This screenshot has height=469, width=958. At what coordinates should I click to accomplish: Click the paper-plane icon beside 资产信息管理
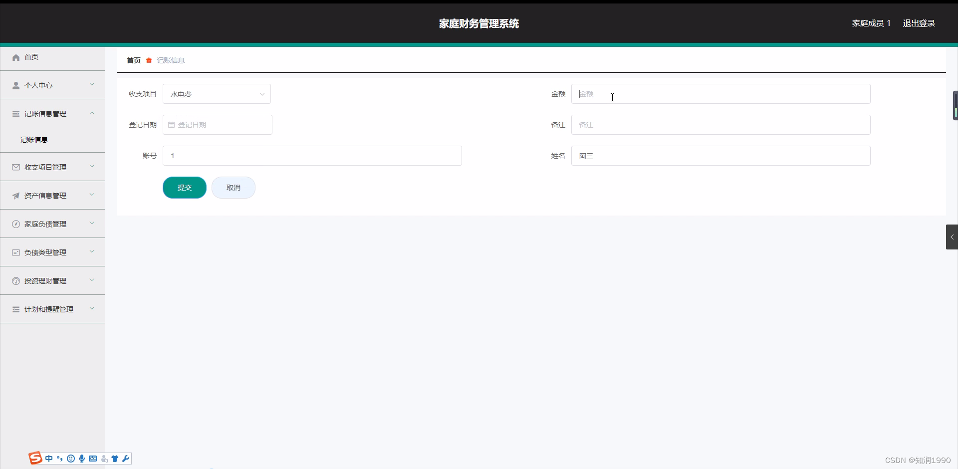tap(15, 195)
